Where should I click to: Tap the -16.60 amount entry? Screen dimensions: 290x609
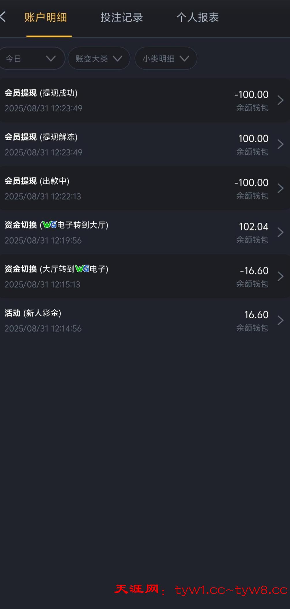pos(254,271)
